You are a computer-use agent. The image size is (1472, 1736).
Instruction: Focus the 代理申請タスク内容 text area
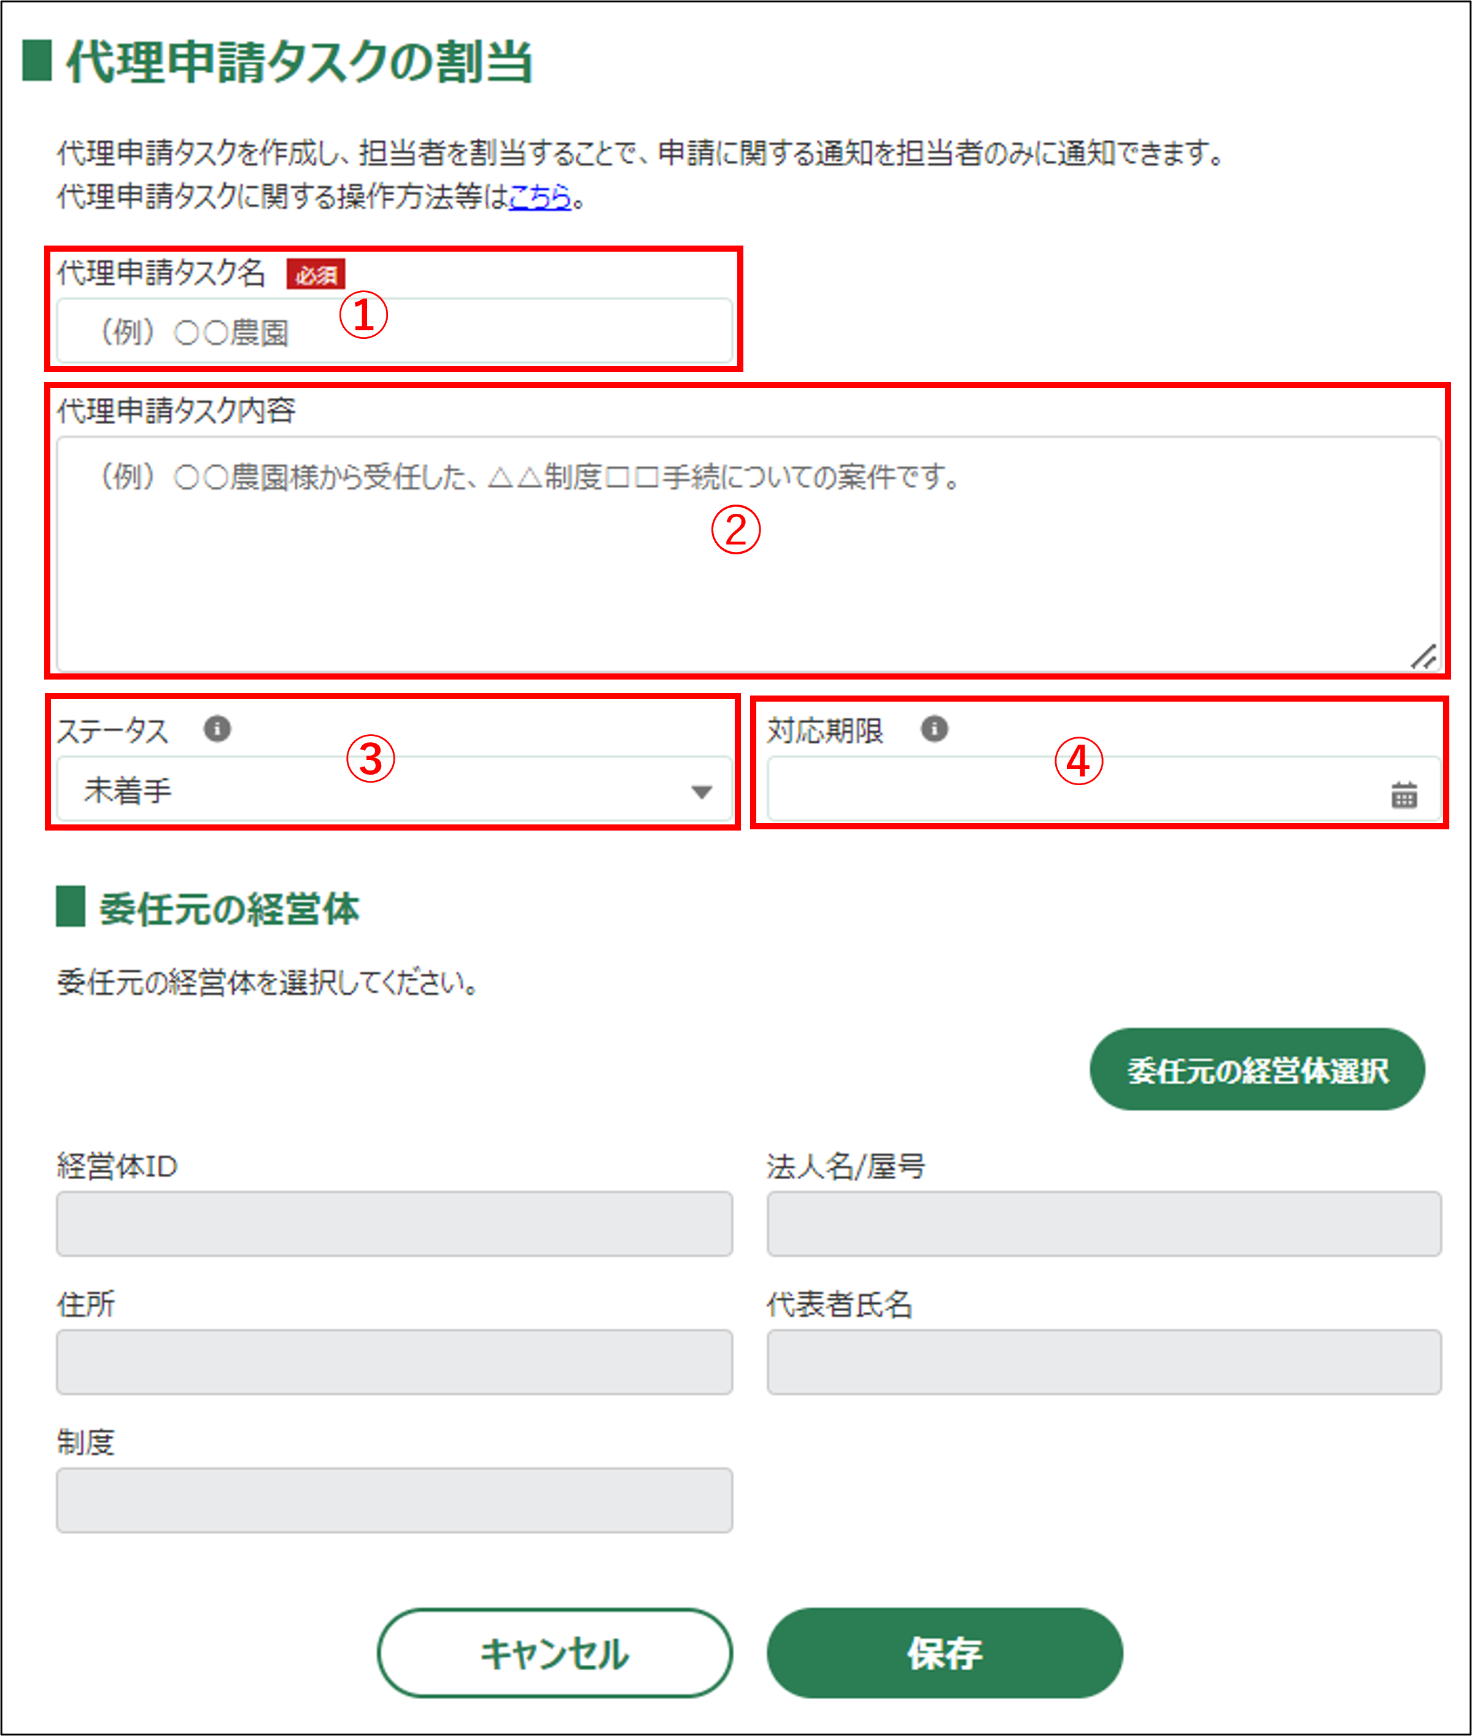coord(748,554)
